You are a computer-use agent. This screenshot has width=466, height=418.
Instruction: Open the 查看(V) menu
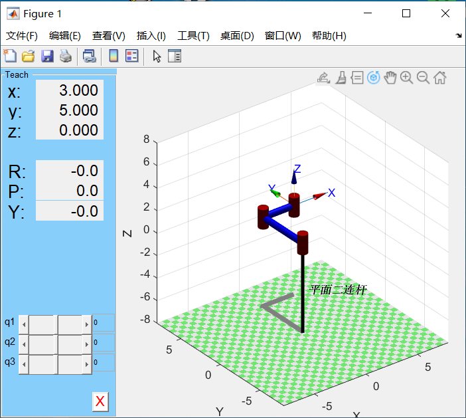[108, 36]
